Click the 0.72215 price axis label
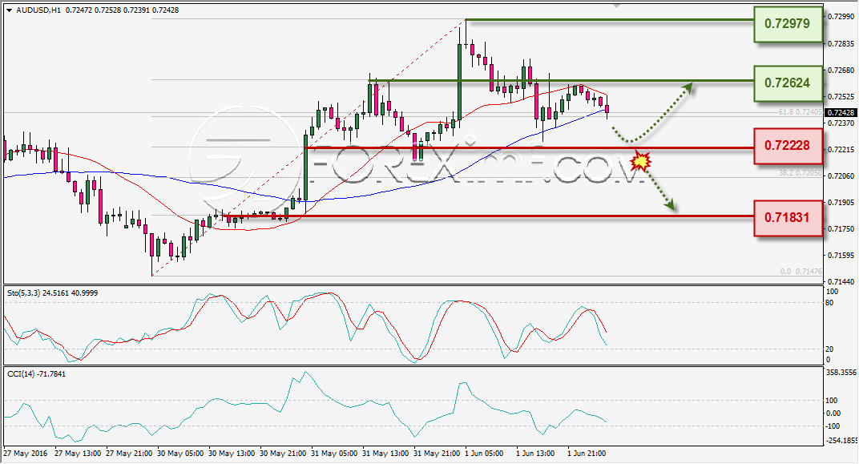This screenshot has height=464, width=859. tap(841, 150)
